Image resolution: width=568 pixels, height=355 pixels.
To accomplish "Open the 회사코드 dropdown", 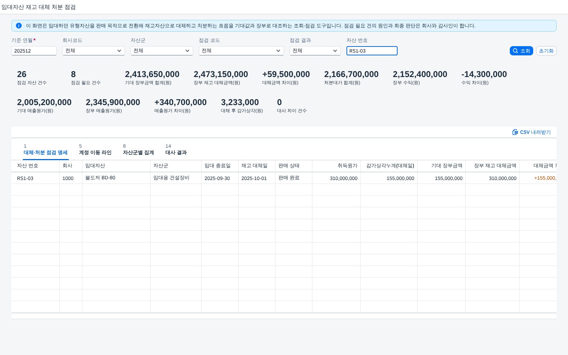I will point(94,51).
